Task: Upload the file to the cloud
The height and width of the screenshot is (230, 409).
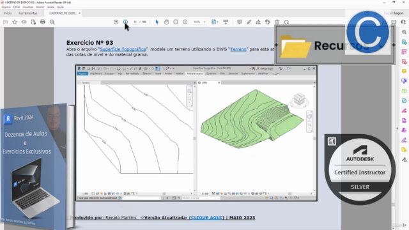Action: coord(24,22)
